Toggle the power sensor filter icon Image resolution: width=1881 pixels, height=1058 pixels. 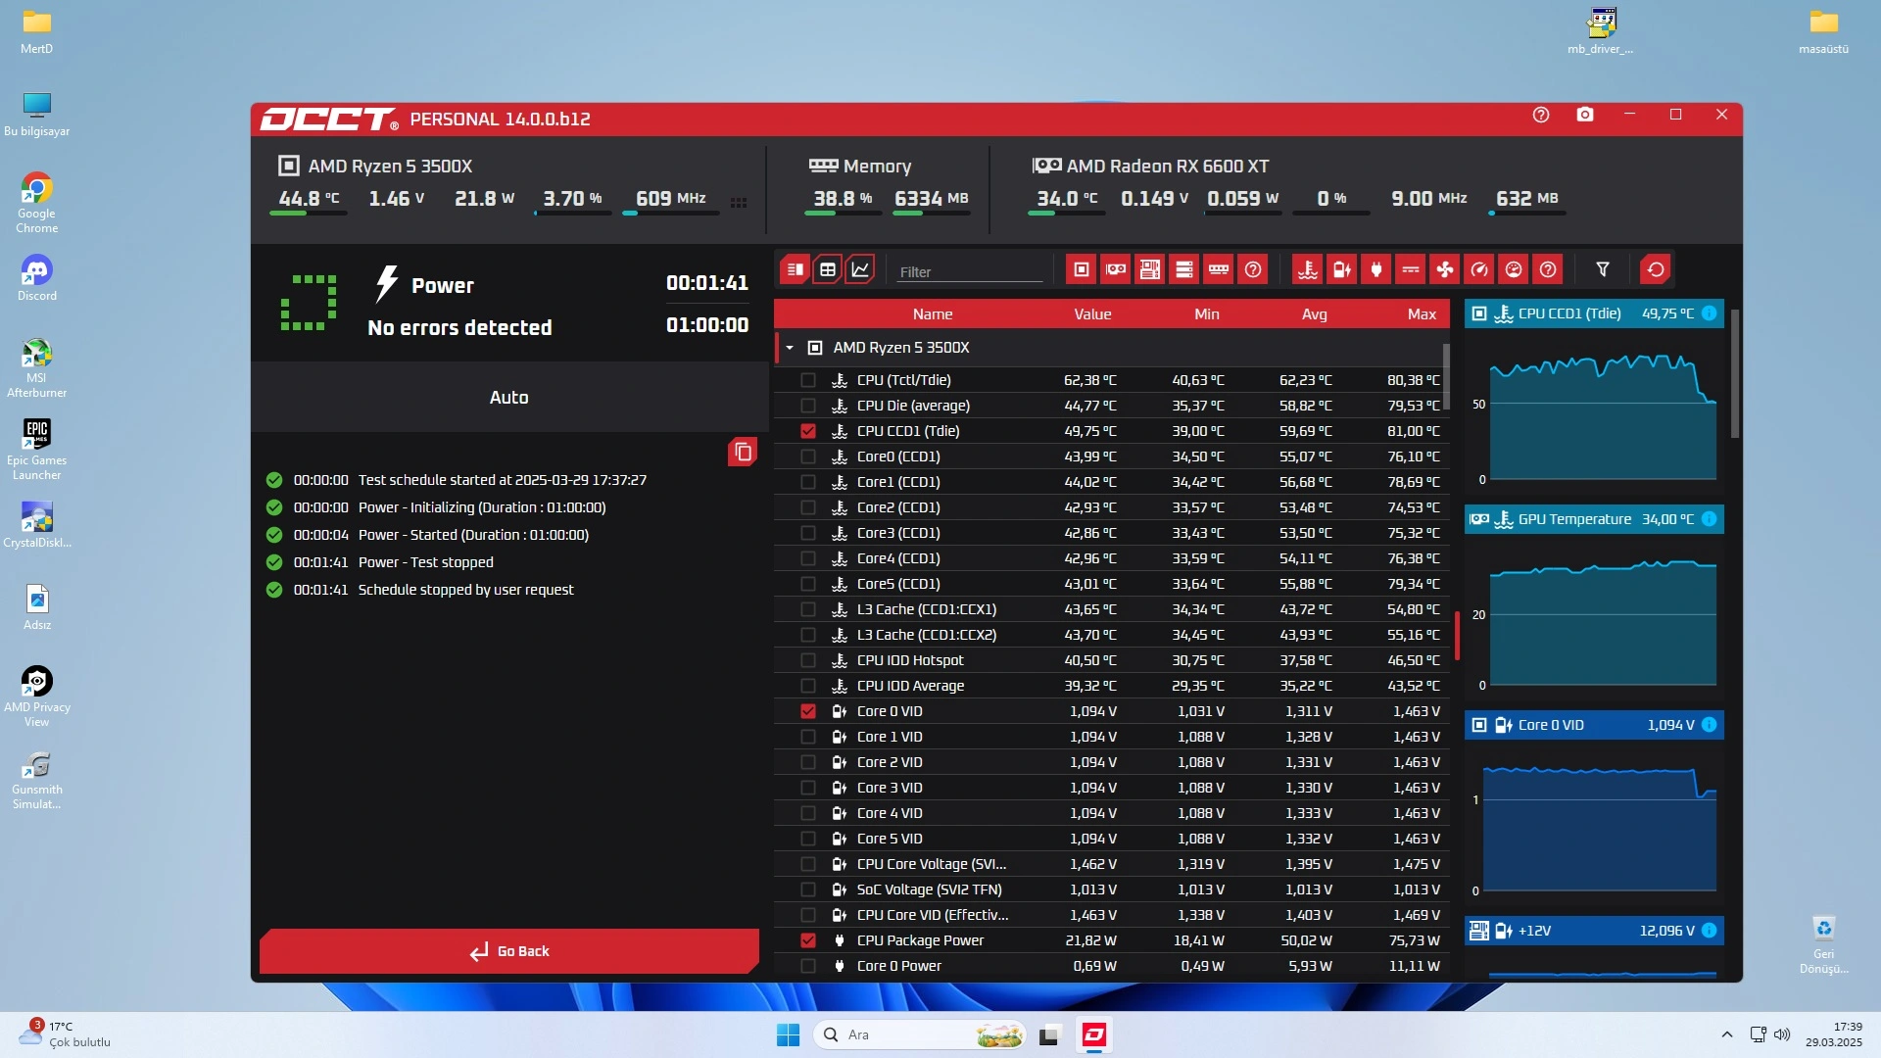click(x=1376, y=269)
